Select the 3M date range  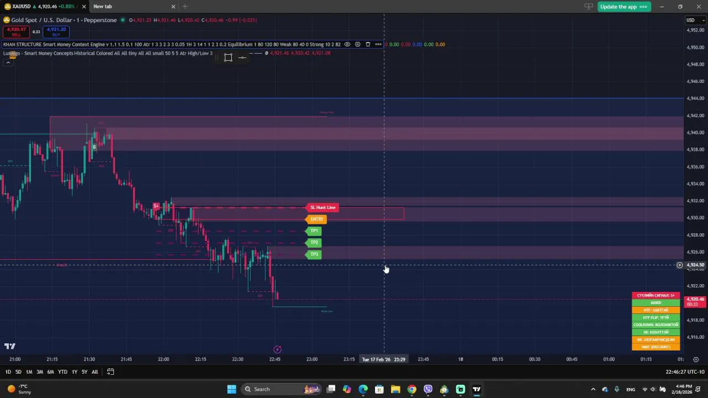coord(40,372)
